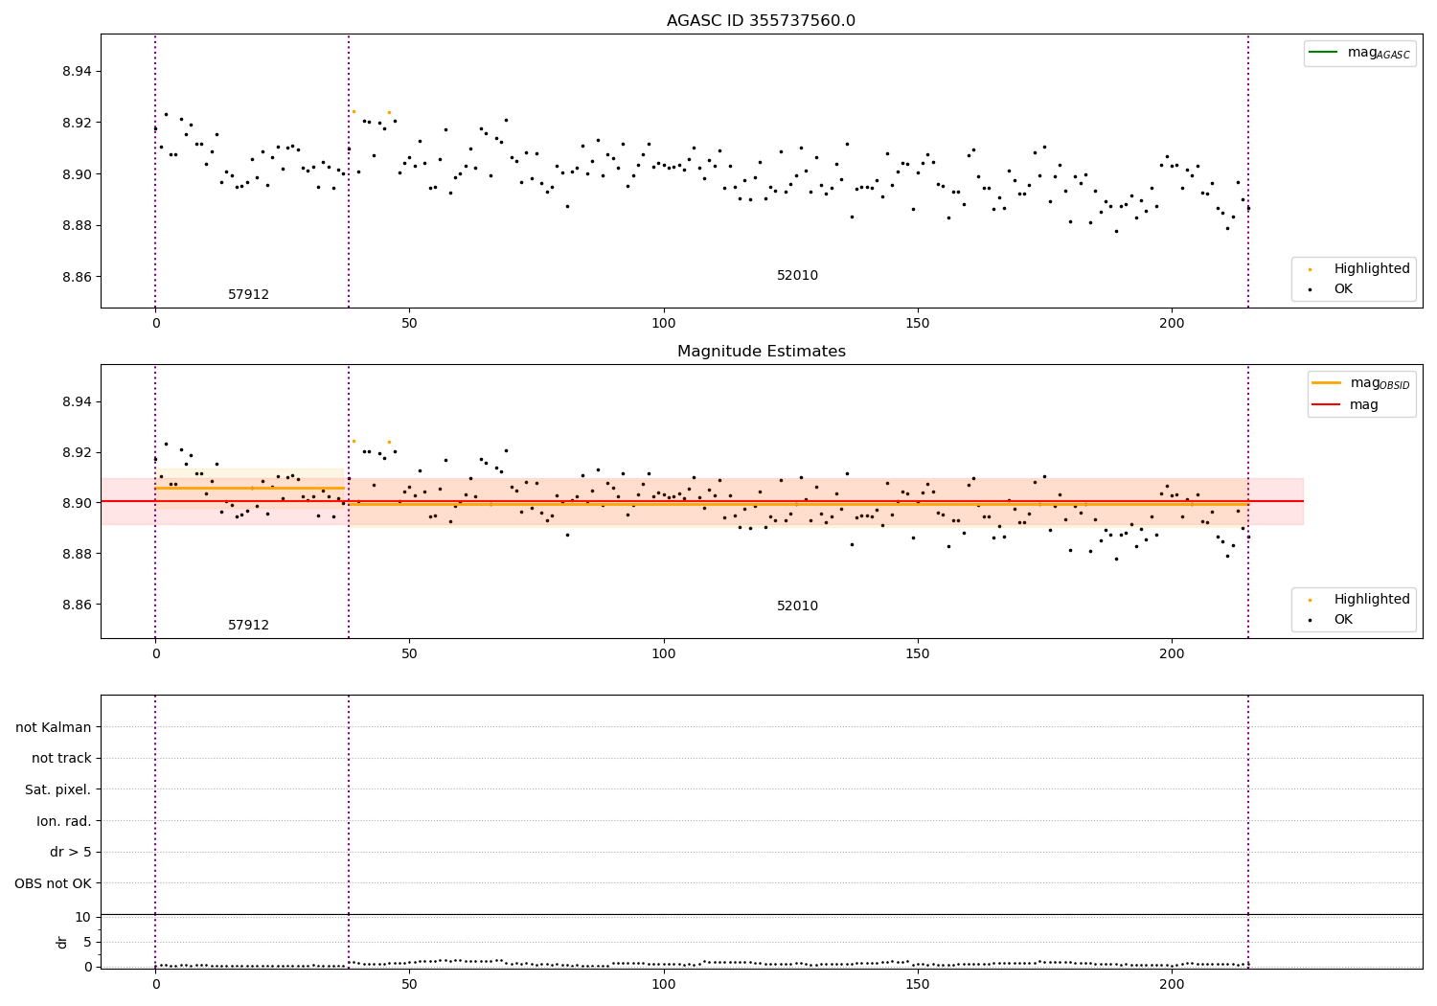The height and width of the screenshot is (1006, 1437).
Task: Click the "Magnitude Estimates" plot title
Action: (x=761, y=352)
